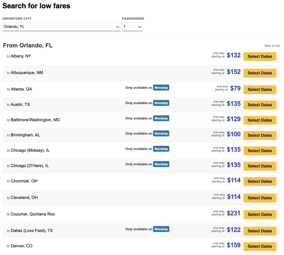This screenshot has height=255, width=284.
Task: Select Dates for Cincinnati, OH
Action: click(x=260, y=181)
